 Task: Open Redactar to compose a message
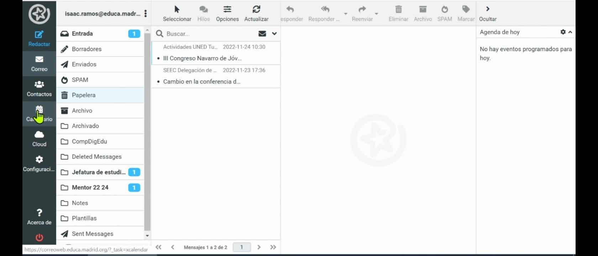[x=39, y=39]
